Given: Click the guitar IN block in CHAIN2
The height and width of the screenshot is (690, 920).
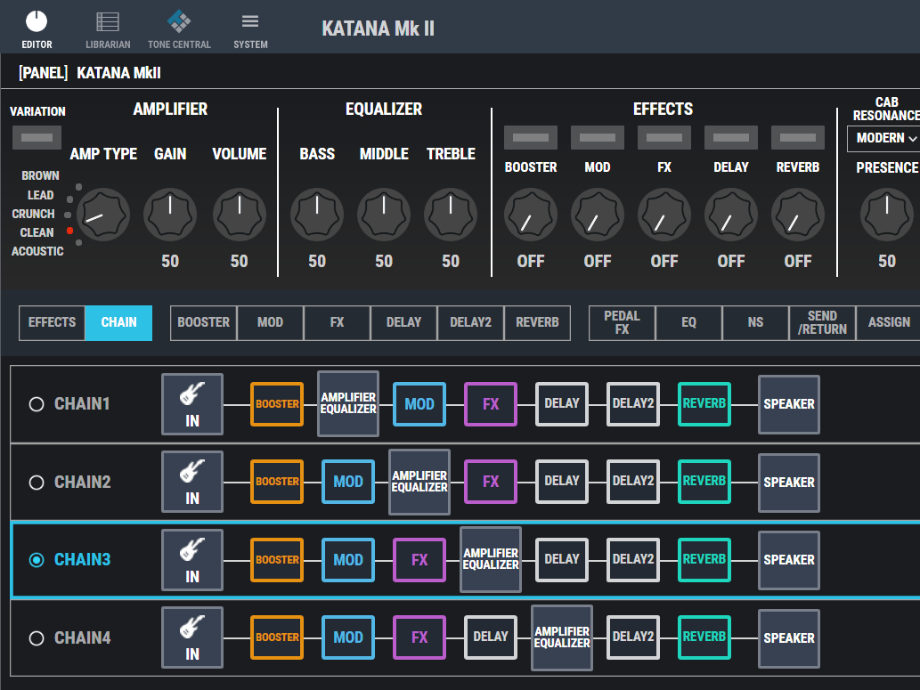Looking at the screenshot, I should pyautogui.click(x=192, y=482).
